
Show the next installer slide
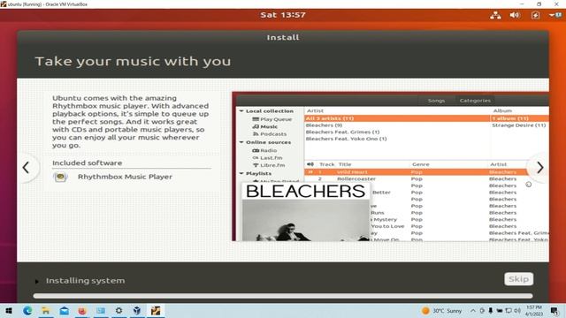click(539, 168)
